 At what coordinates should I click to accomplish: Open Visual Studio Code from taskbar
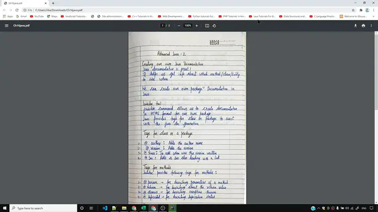pos(105,208)
